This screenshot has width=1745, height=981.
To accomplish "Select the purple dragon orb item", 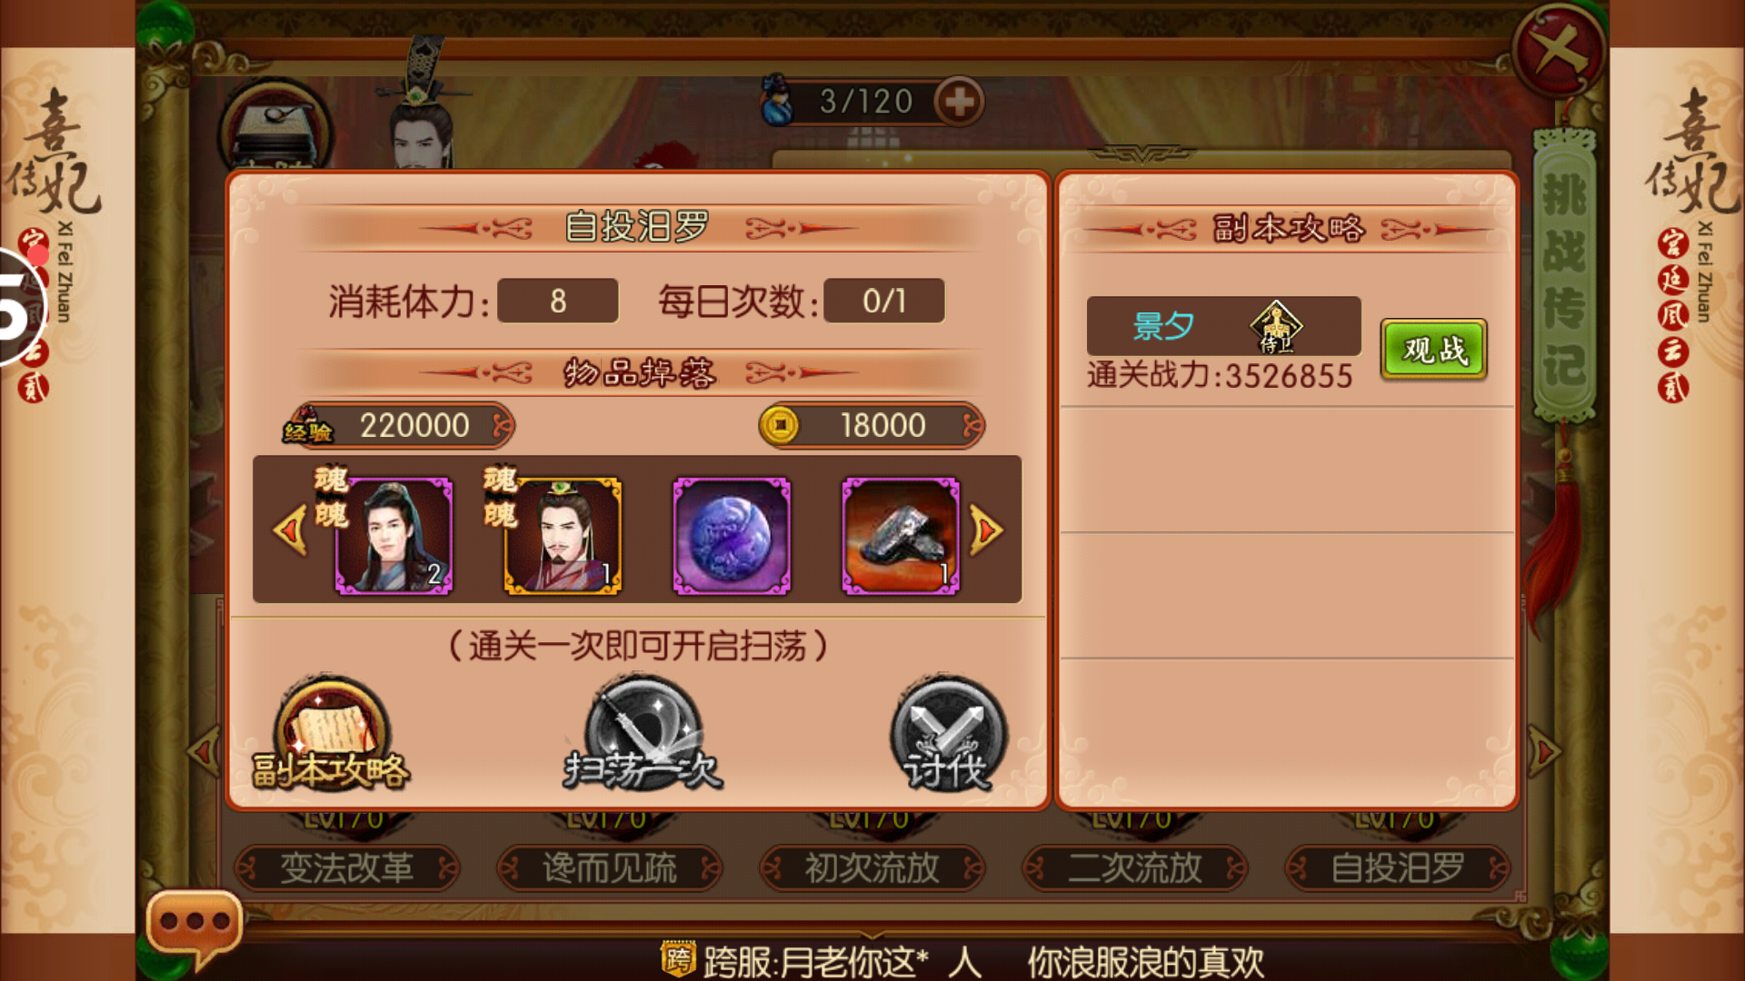I will [x=732, y=536].
